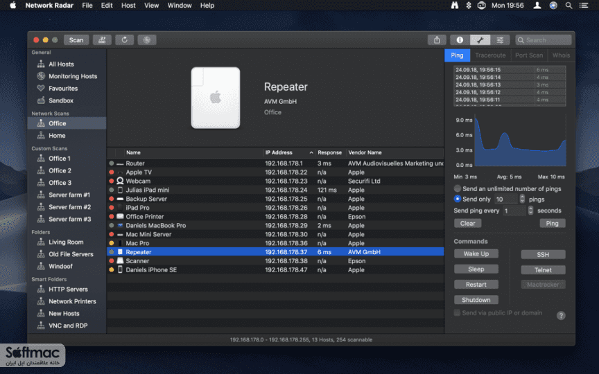Click the ping interval stepper arrows

click(530, 211)
